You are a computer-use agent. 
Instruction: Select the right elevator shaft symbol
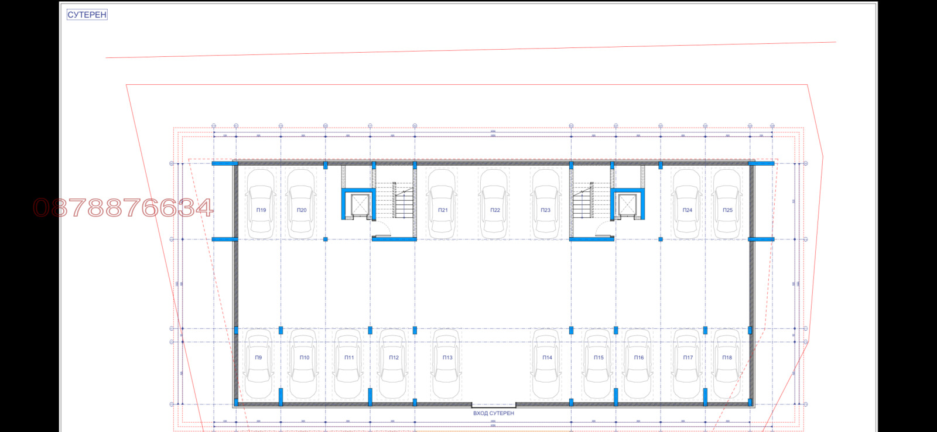click(x=627, y=204)
